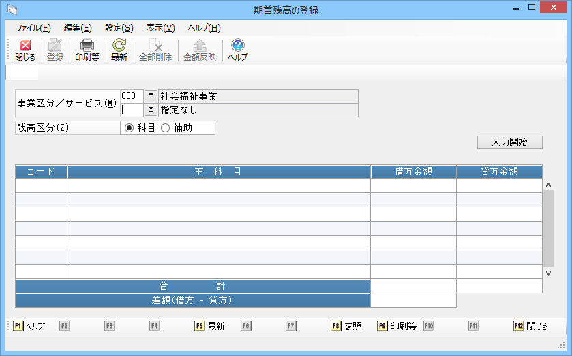
Task: Select the 科目 radio button
Action: pos(130,128)
